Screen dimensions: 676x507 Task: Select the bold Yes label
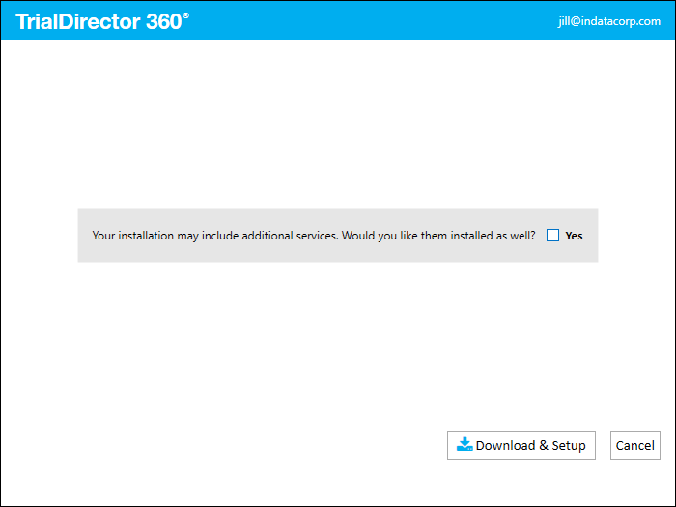click(574, 236)
